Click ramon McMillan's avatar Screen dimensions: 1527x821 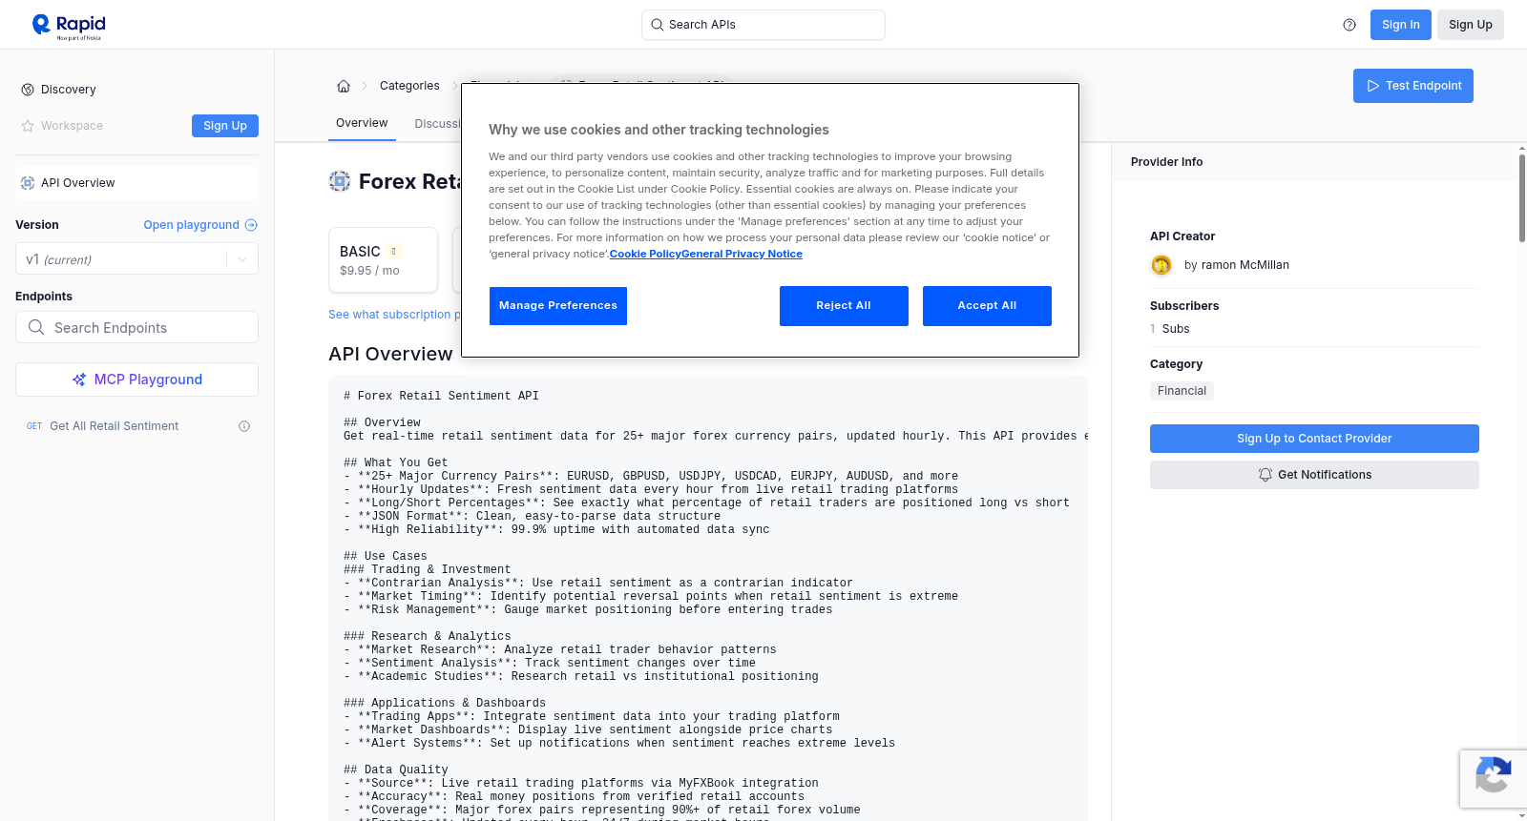click(x=1161, y=265)
